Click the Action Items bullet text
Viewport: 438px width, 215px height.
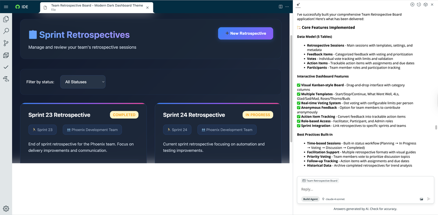point(361,63)
